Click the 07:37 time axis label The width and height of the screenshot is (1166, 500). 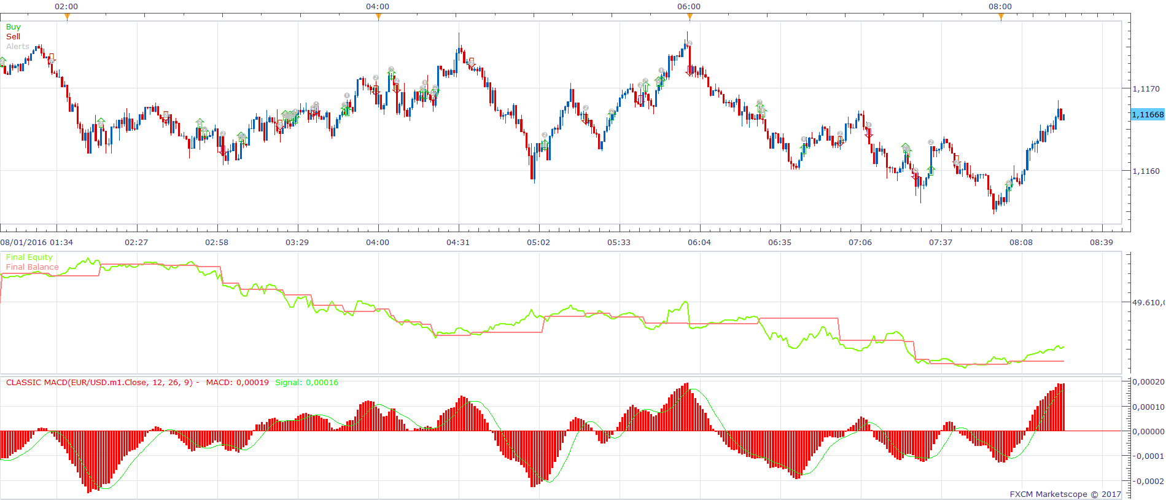[941, 242]
